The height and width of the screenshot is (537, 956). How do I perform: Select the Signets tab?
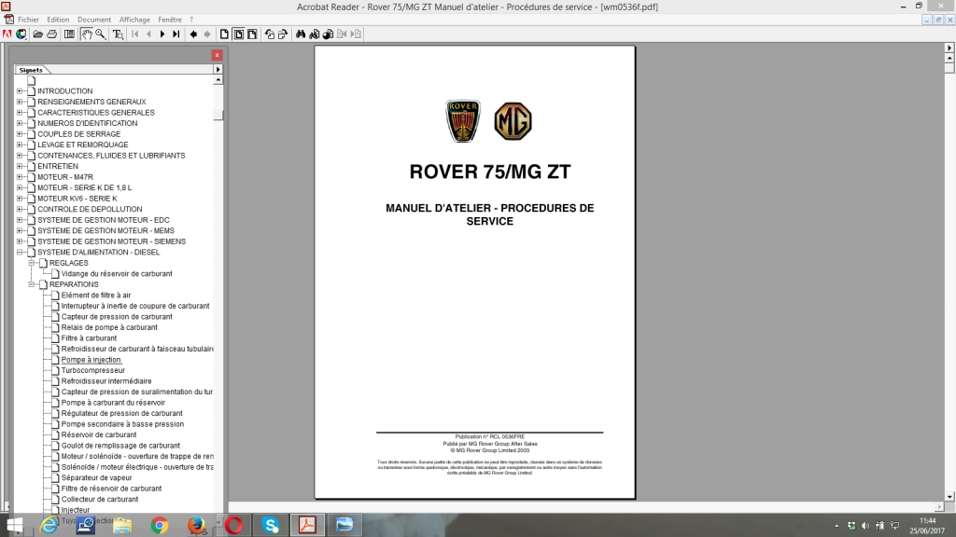coord(31,70)
